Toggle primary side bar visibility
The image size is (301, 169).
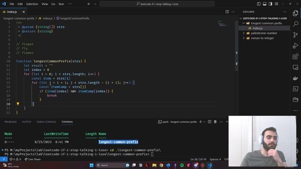(259, 4)
